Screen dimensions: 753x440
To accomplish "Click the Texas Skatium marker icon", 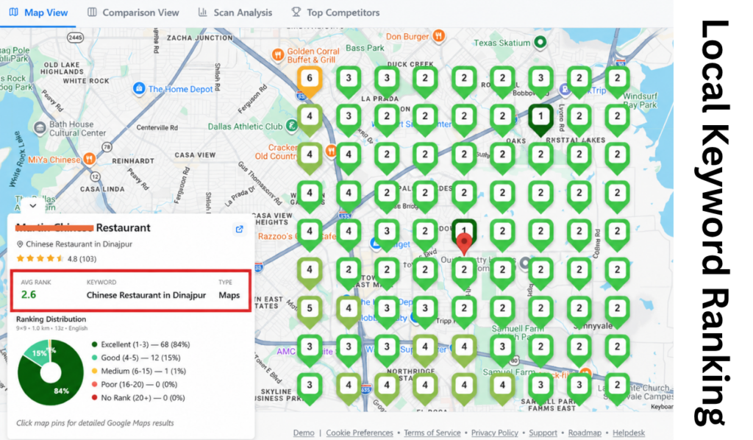I will click(x=540, y=42).
